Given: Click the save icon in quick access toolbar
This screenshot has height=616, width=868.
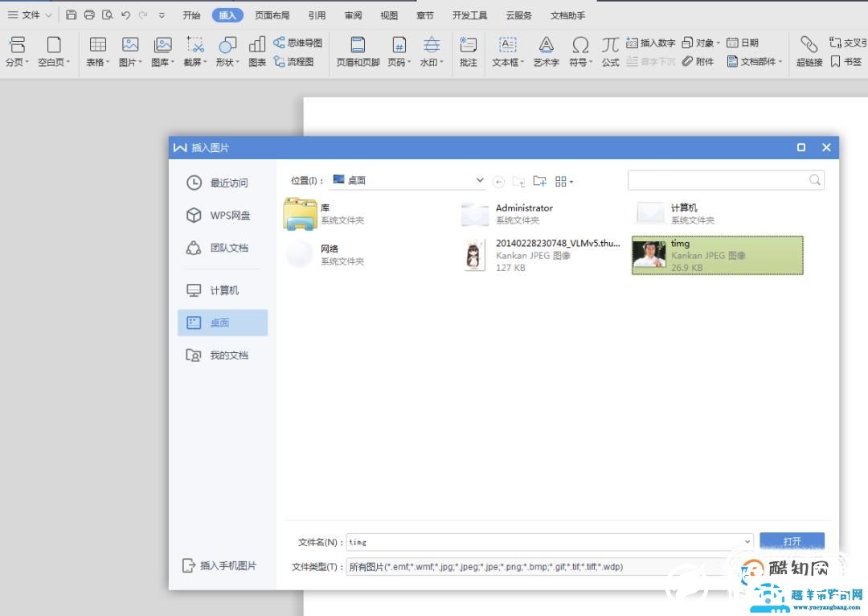Looking at the screenshot, I should [71, 15].
